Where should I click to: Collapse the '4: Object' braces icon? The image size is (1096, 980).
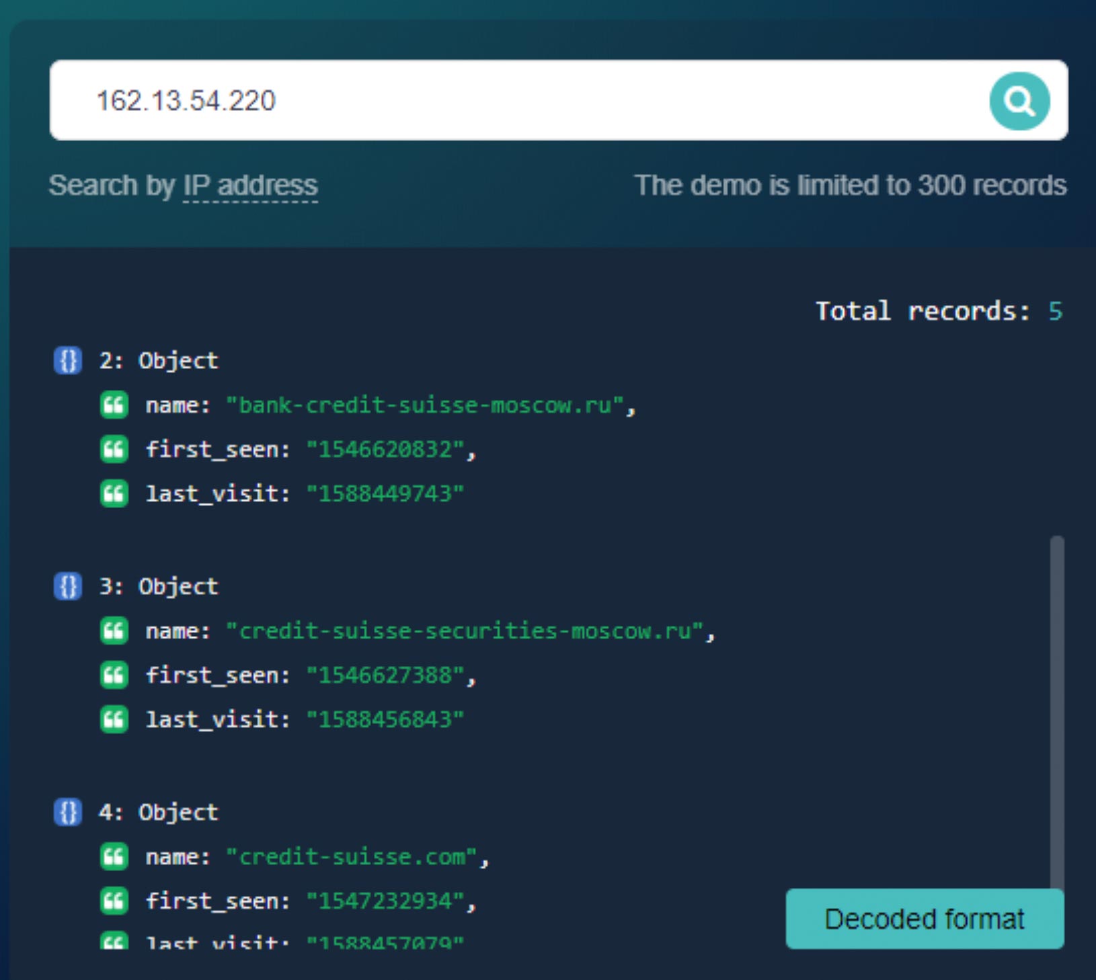tap(67, 812)
